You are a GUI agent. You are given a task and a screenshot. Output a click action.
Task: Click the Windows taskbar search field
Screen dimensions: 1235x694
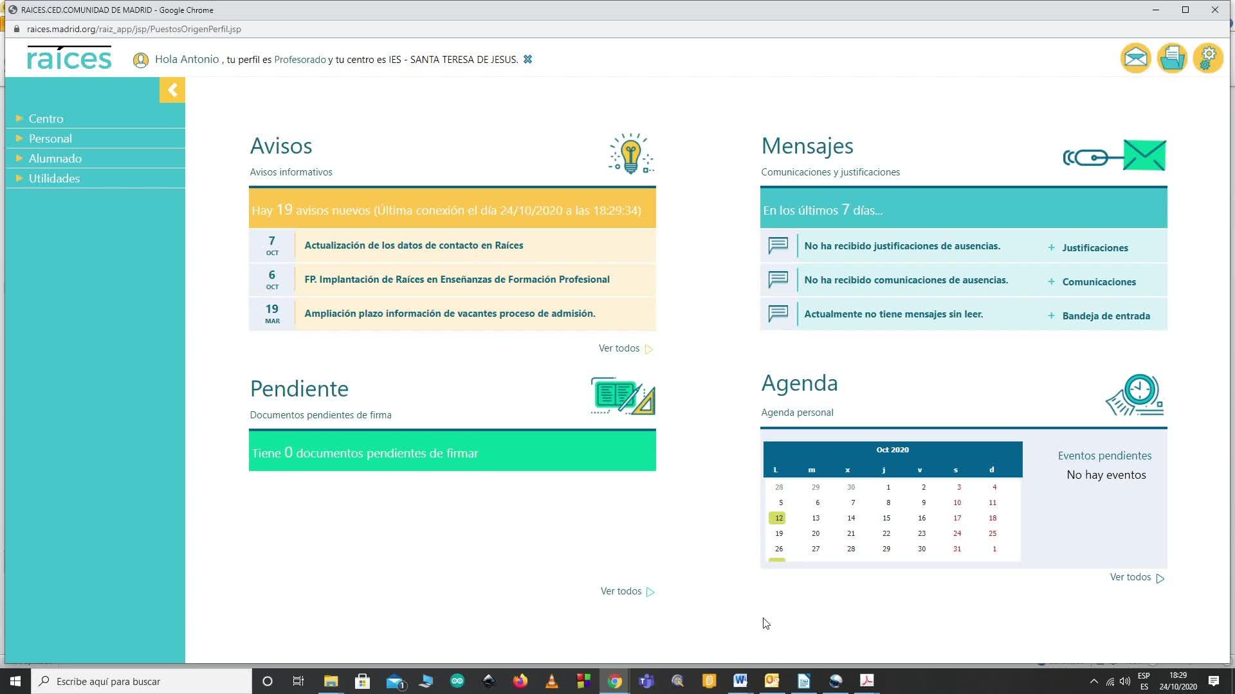tap(142, 681)
